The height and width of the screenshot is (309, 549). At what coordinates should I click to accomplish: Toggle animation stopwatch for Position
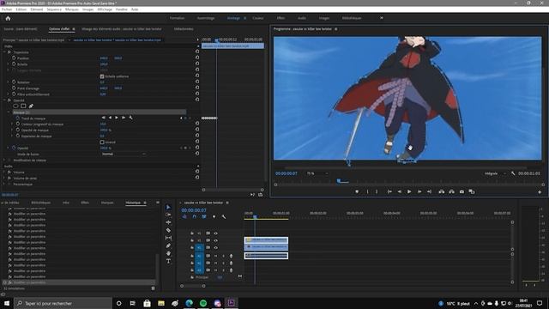click(14, 58)
